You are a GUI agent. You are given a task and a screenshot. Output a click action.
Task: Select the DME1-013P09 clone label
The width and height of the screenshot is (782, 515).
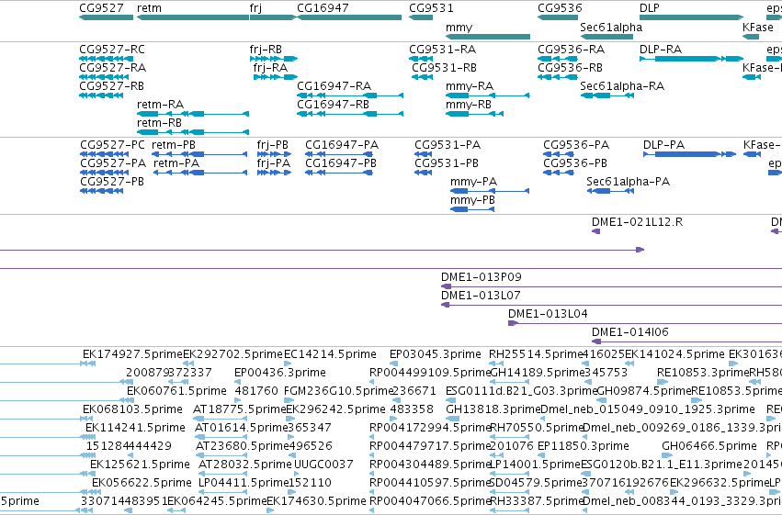click(x=482, y=277)
